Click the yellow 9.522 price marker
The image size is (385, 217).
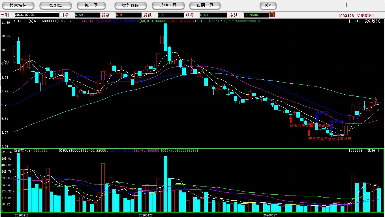[5, 61]
